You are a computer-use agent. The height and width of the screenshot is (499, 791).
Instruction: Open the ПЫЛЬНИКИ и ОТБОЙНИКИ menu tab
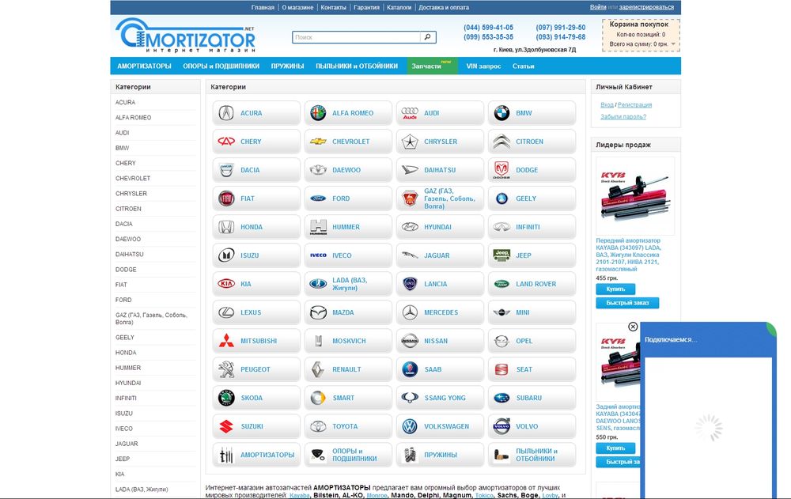coord(357,66)
